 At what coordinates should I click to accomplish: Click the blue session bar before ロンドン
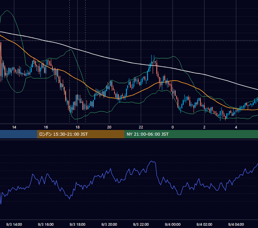19,134
